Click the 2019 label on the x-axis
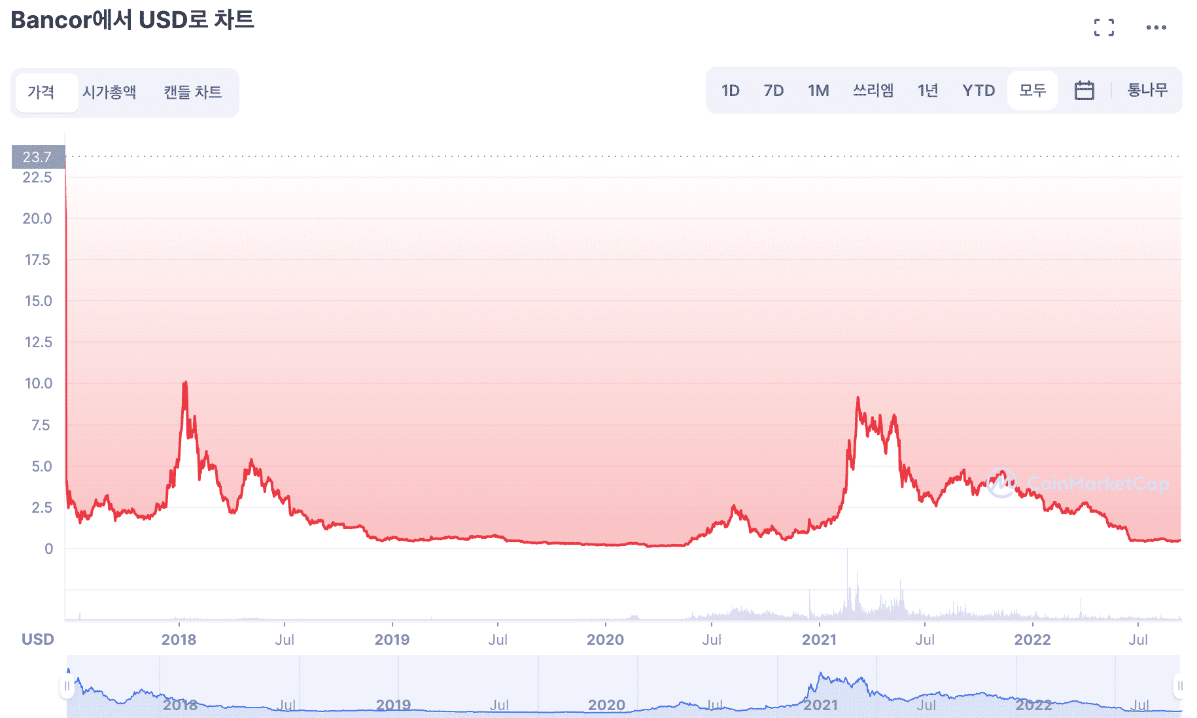The image size is (1197, 718). tap(392, 640)
